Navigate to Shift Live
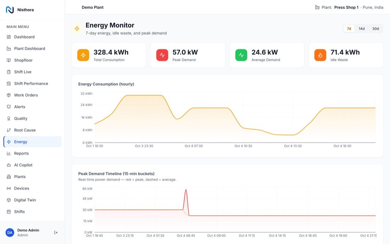The image size is (390, 244). (33, 72)
